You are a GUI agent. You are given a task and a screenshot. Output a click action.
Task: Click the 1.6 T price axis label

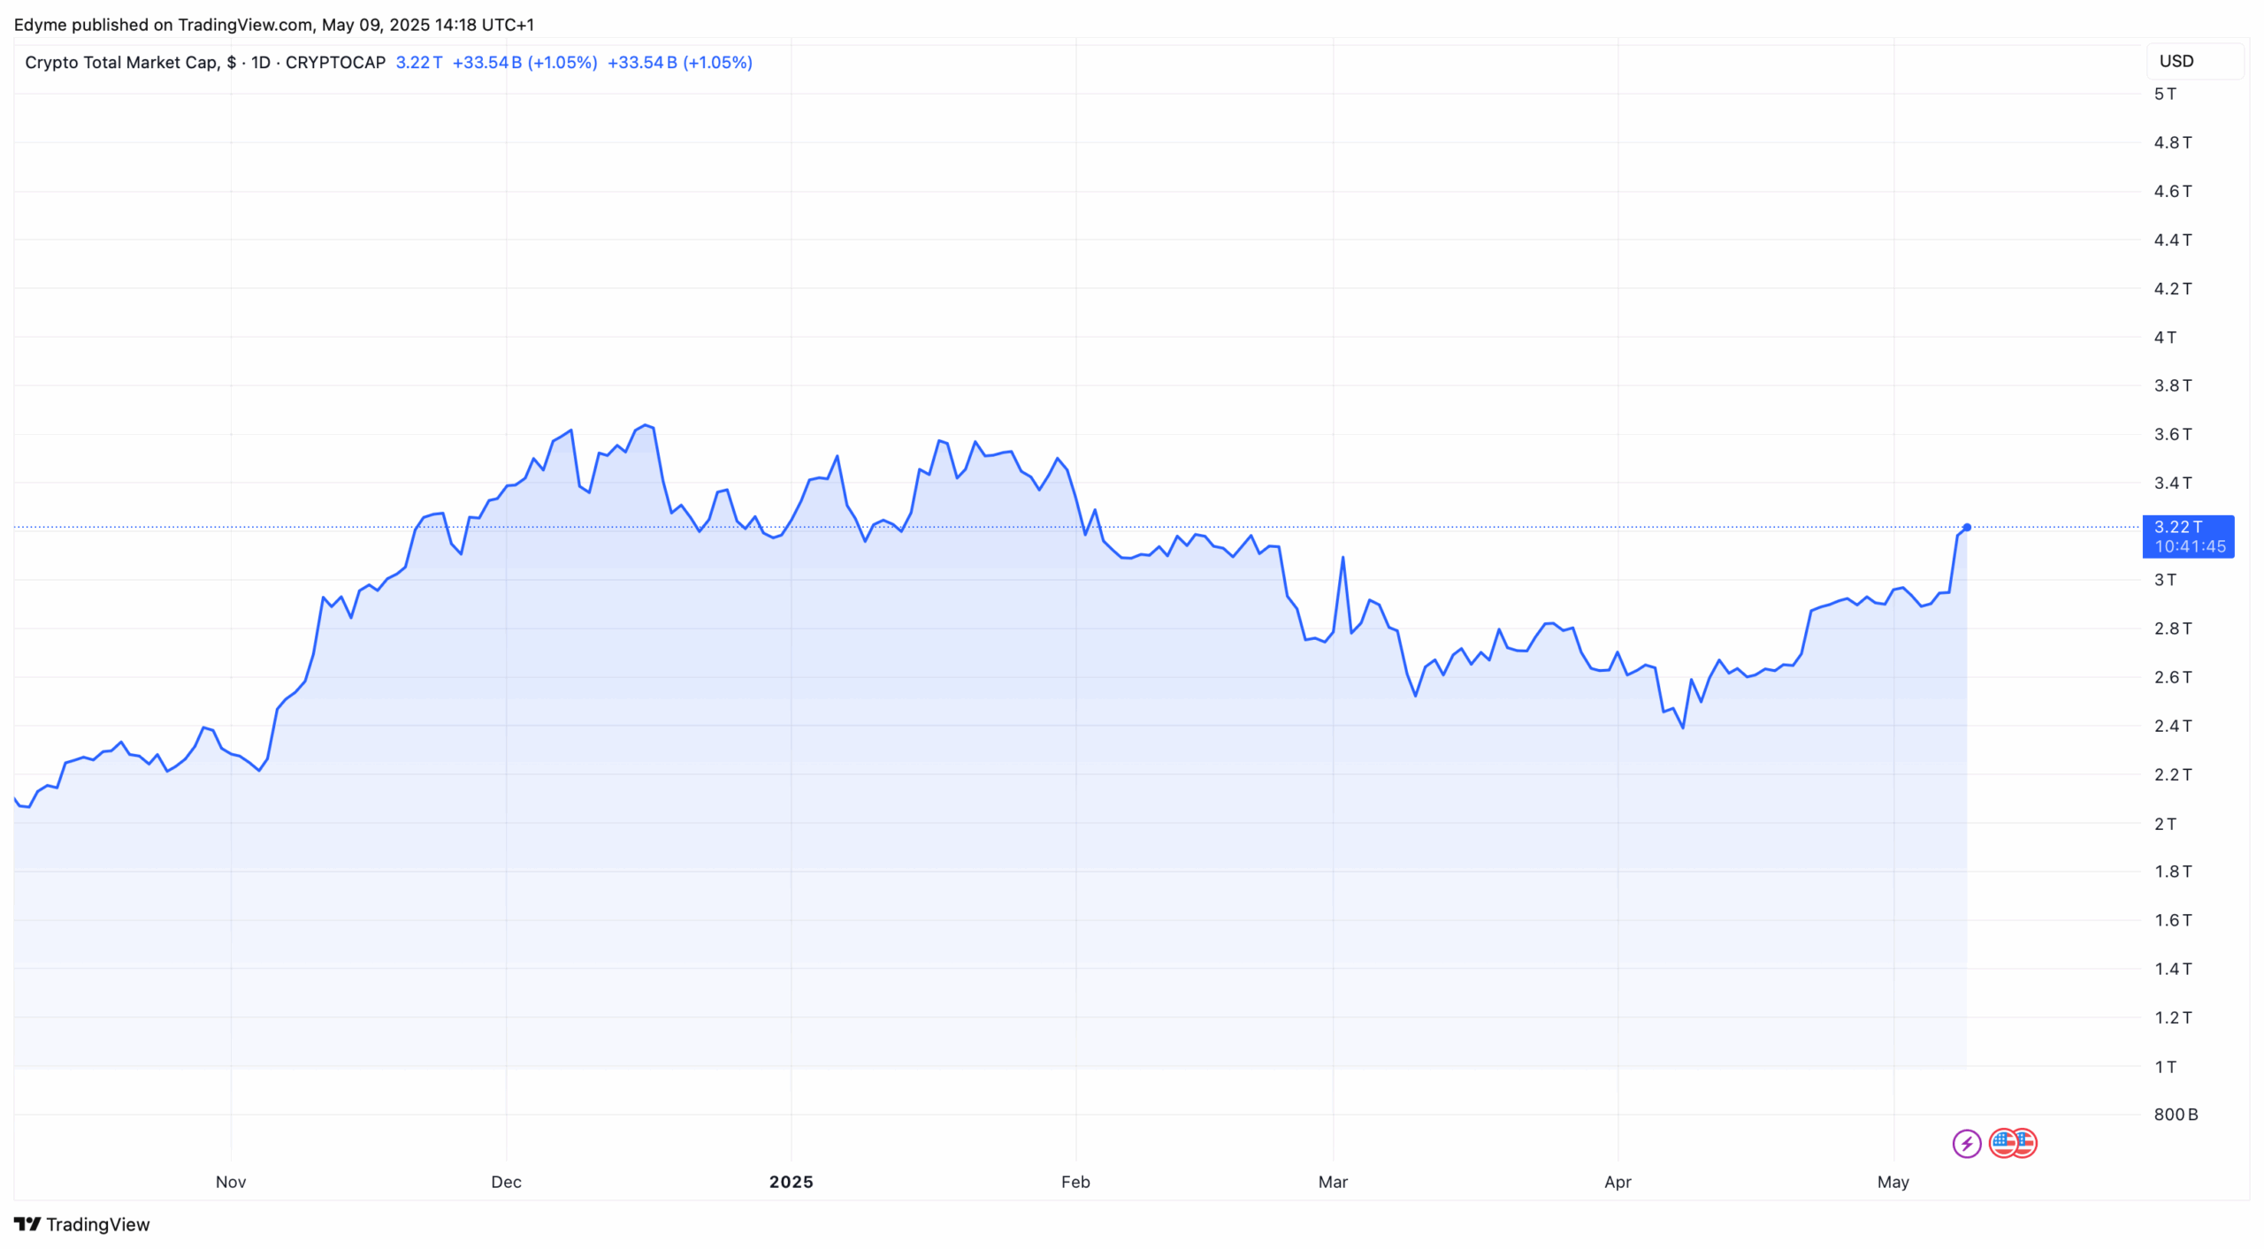click(2172, 920)
